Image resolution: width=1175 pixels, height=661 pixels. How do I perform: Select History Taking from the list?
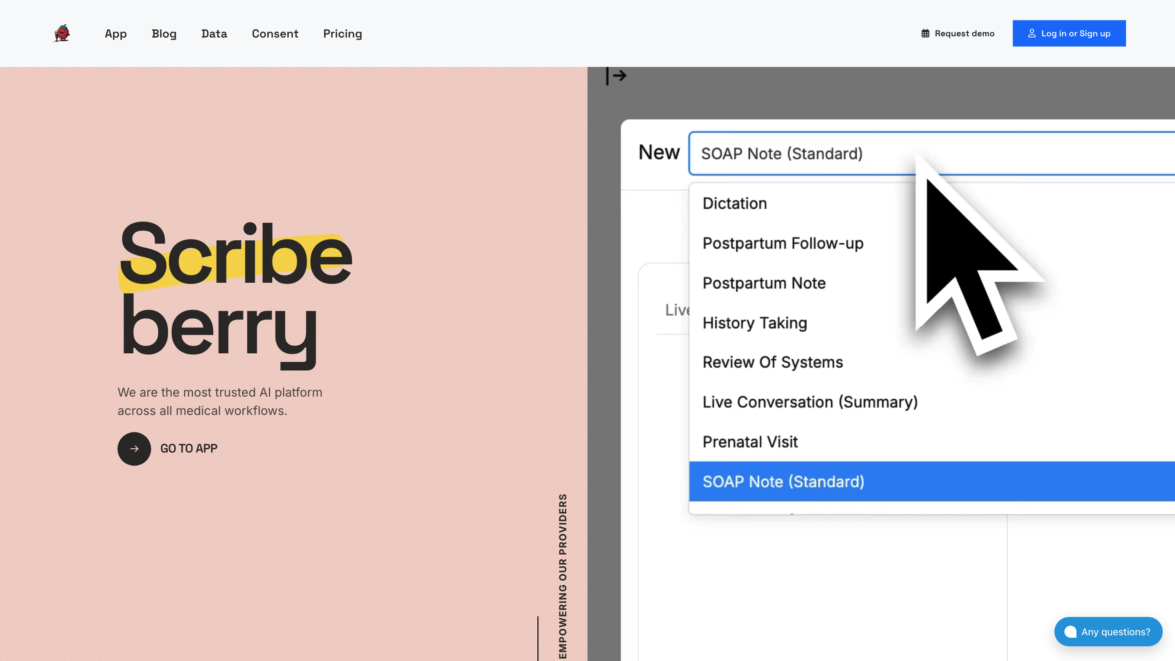tap(754, 322)
